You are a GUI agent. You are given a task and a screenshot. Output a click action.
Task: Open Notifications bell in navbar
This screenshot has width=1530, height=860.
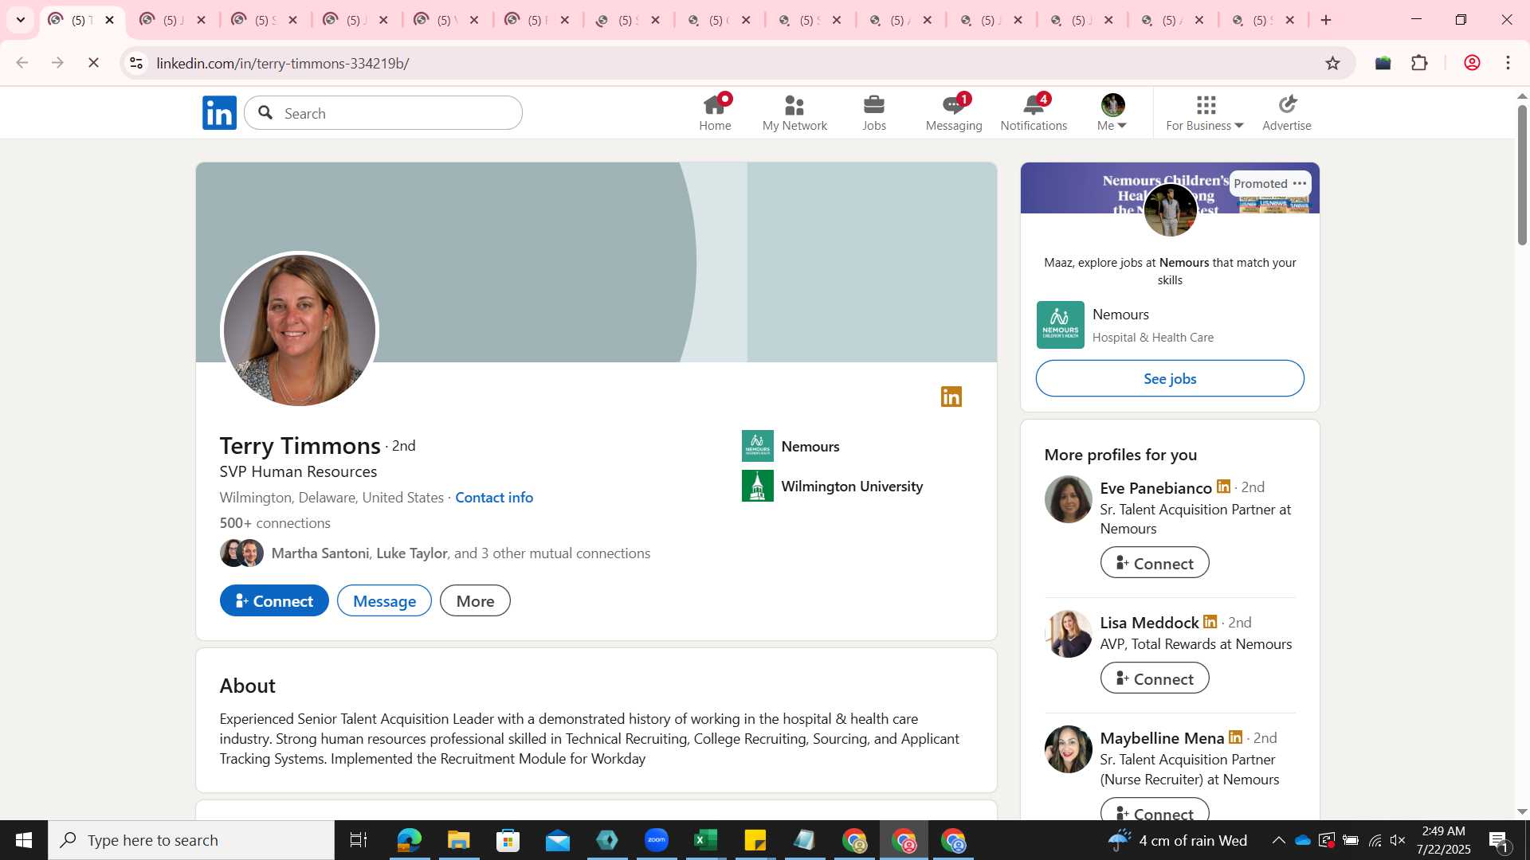pyautogui.click(x=1034, y=113)
